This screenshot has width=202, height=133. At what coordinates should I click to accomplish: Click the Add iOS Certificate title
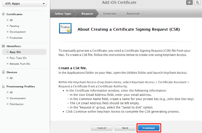pos(119,2)
